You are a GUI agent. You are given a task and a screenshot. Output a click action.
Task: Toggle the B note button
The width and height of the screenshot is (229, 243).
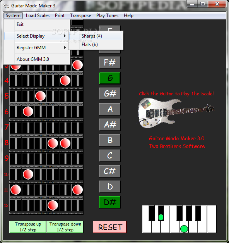coord(110,140)
